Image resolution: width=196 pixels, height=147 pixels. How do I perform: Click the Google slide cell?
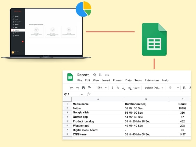point(98,113)
